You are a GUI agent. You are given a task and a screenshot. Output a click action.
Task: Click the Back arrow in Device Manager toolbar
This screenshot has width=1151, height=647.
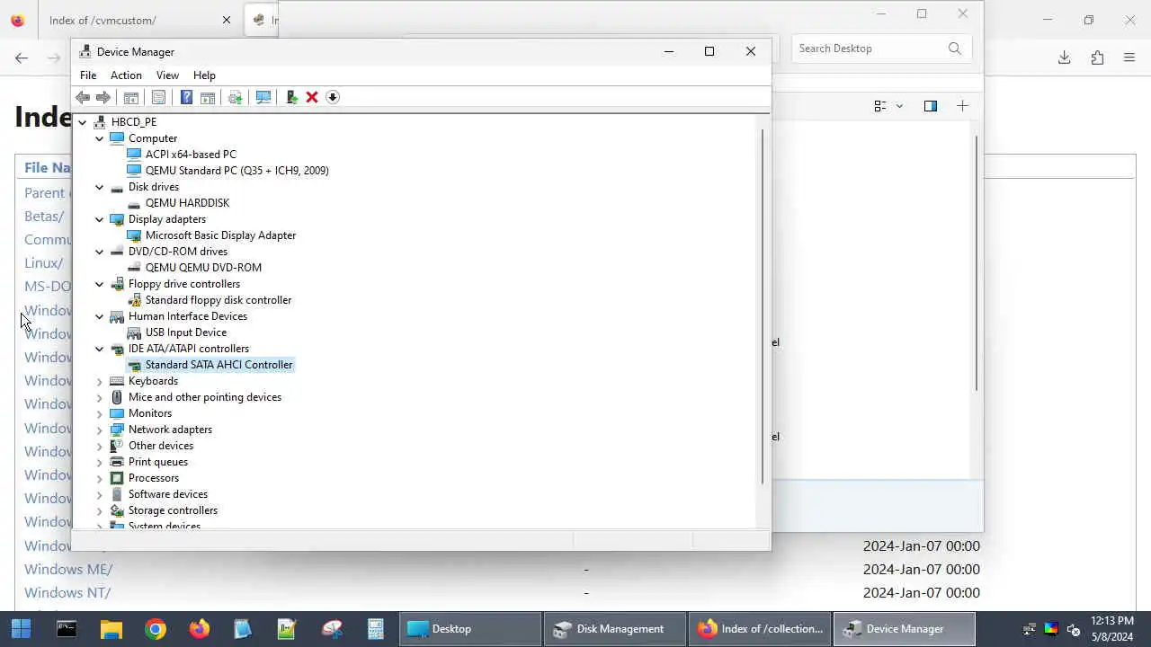[83, 97]
